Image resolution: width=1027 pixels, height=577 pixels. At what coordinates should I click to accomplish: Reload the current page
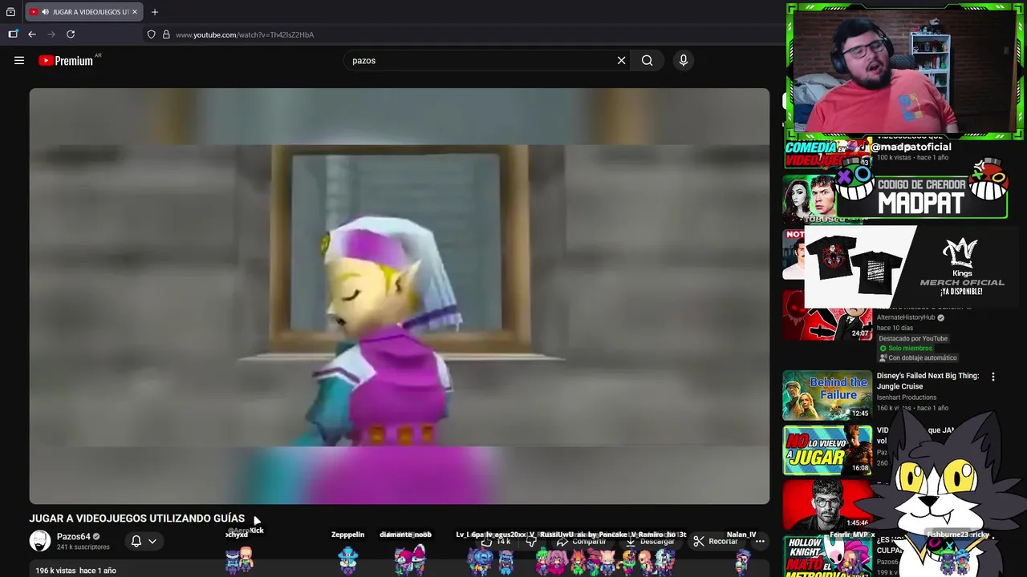71,34
